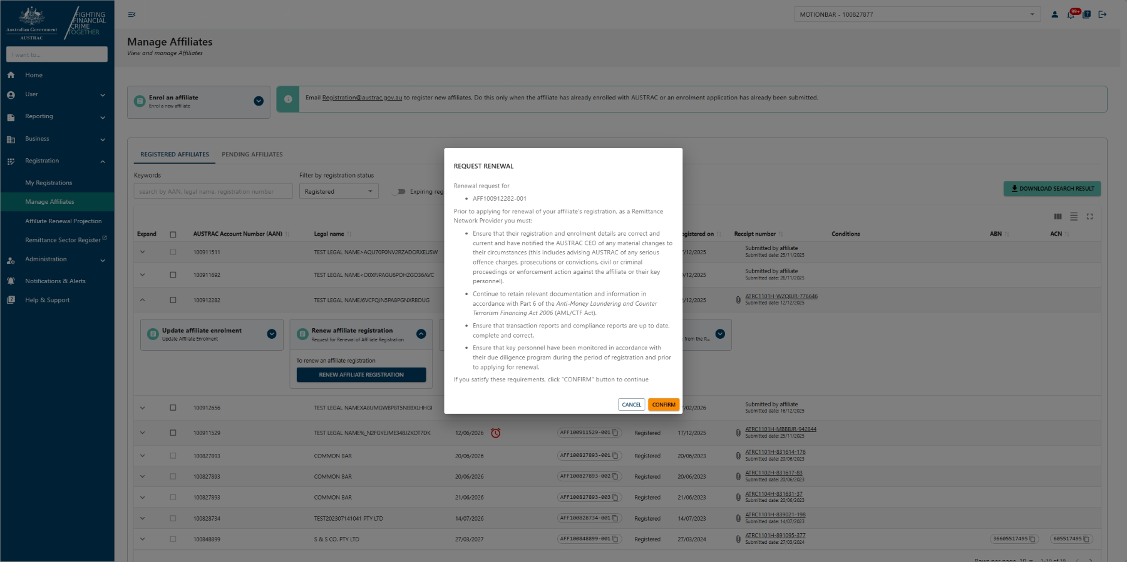Open Help & Support in sidebar

47,300
